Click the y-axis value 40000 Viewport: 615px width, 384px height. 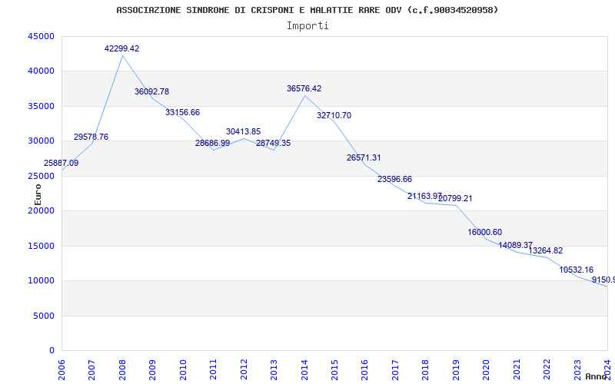click(42, 71)
